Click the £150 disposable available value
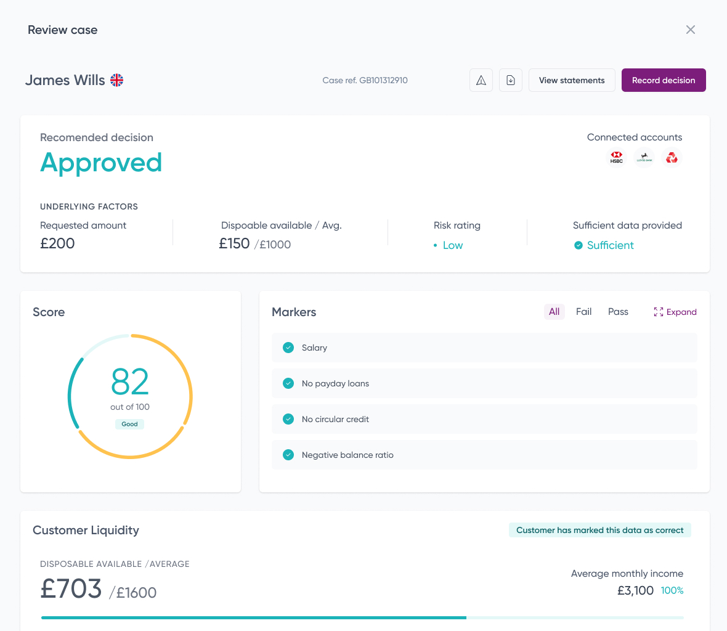727x631 pixels. coord(234,243)
